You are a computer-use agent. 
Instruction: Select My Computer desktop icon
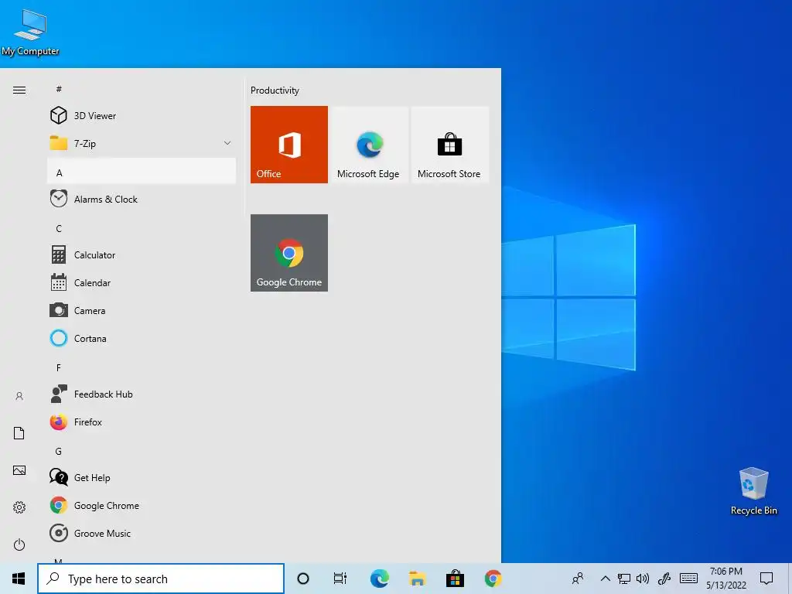30,31
